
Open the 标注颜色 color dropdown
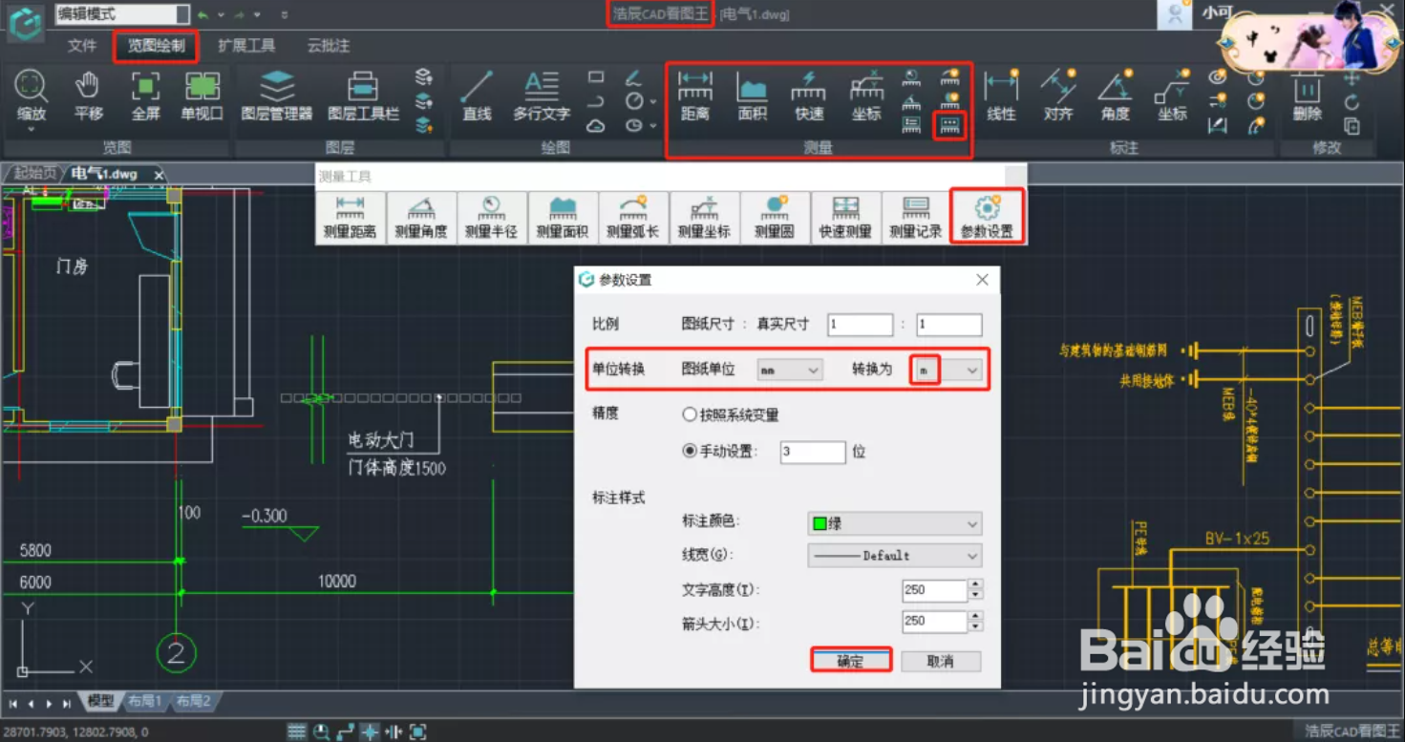click(x=895, y=524)
